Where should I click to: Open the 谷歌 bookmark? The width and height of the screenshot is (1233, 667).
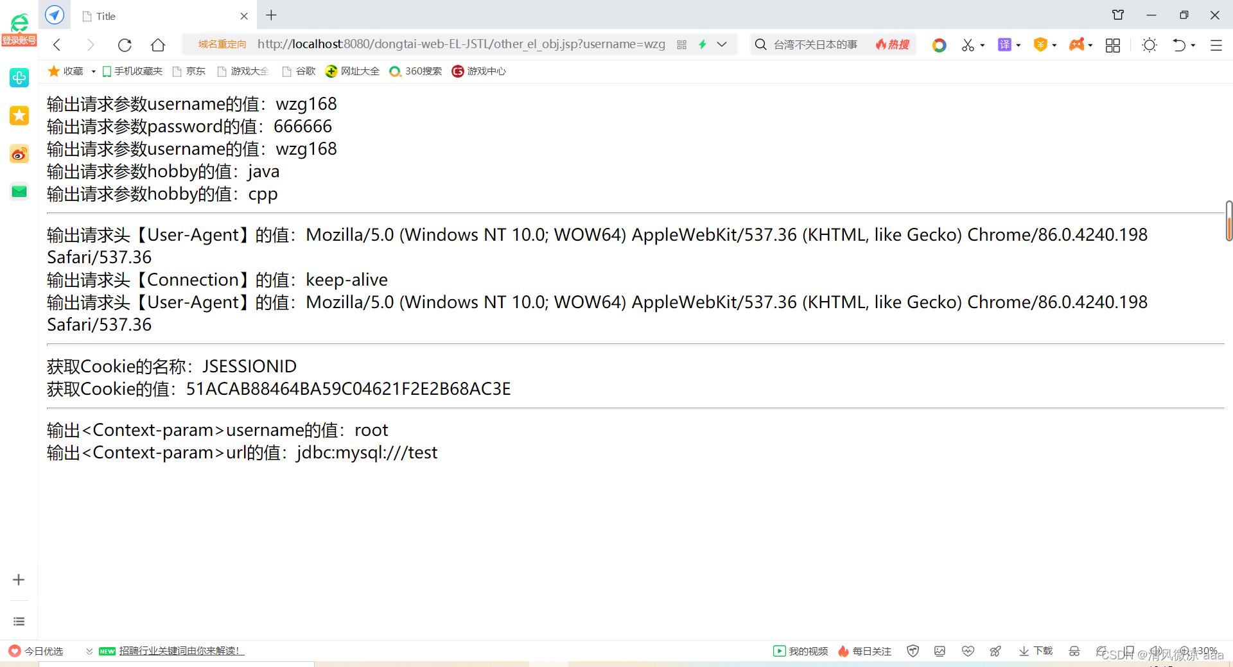tap(299, 71)
